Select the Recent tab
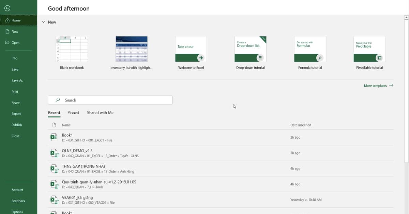This screenshot has width=409, height=214. tap(54, 112)
